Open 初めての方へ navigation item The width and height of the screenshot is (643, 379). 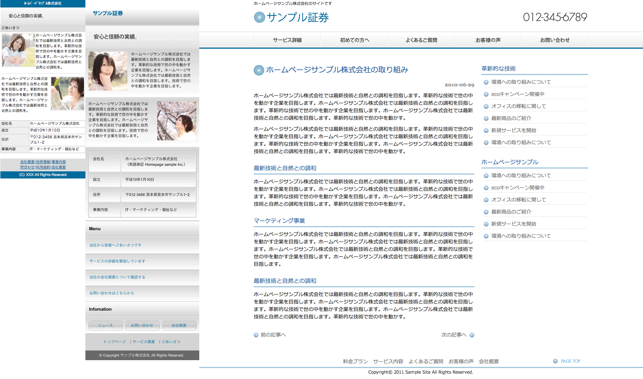click(x=354, y=40)
